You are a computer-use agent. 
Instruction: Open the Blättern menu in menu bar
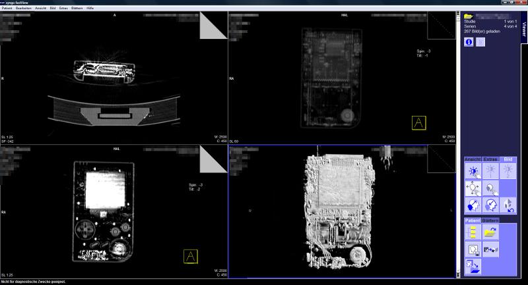click(x=77, y=8)
